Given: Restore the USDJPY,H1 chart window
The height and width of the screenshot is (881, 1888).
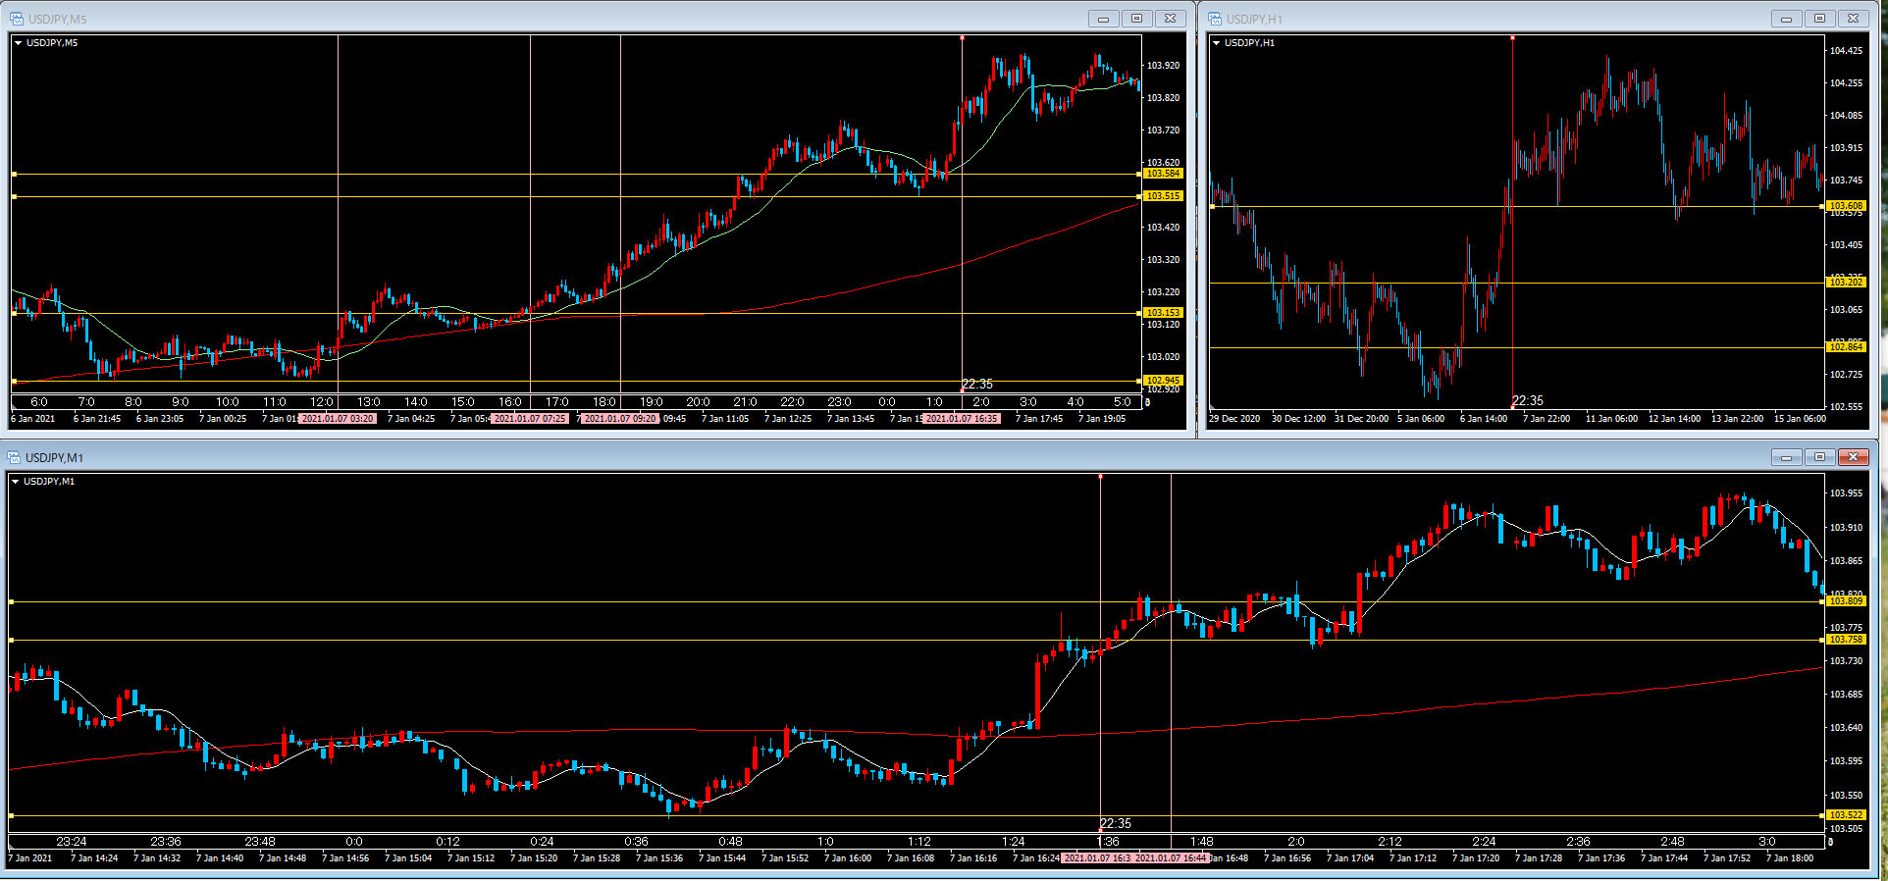Looking at the screenshot, I should [1819, 19].
